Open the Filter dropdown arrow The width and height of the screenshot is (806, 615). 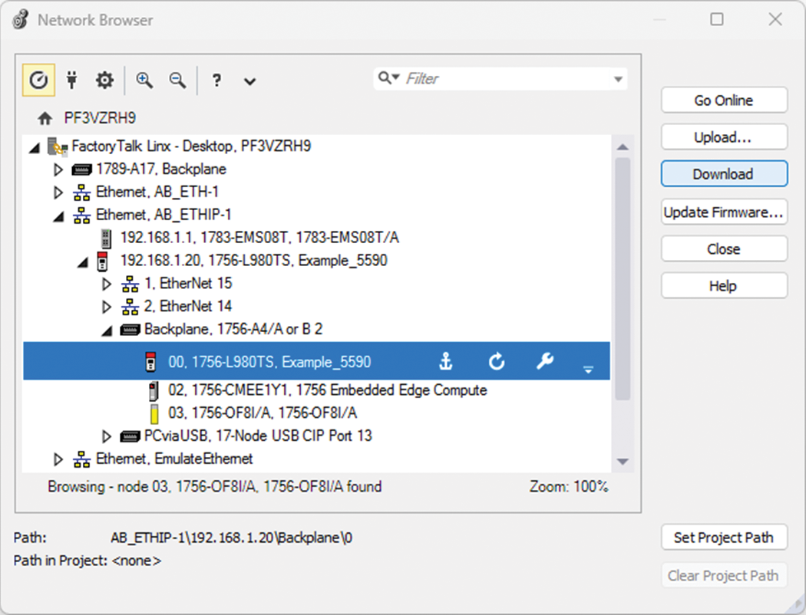click(x=618, y=78)
